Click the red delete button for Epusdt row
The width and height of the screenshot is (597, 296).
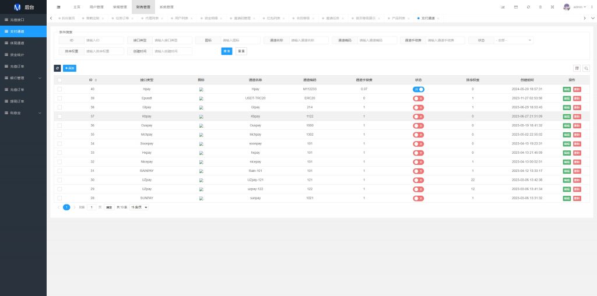click(x=577, y=98)
